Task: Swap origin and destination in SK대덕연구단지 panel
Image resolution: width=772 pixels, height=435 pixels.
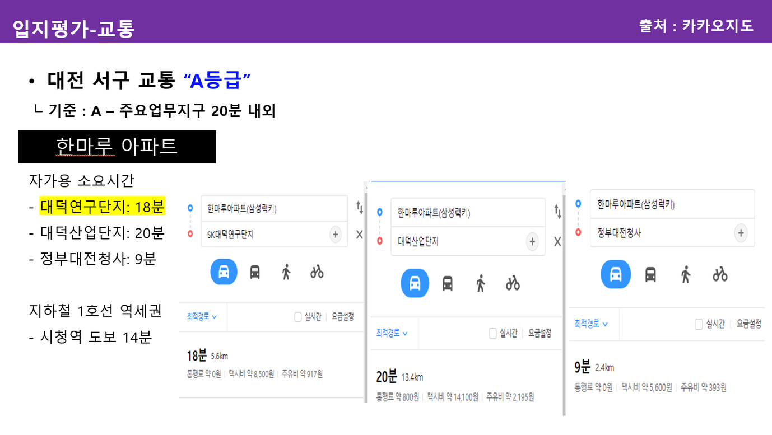Action: click(x=359, y=208)
